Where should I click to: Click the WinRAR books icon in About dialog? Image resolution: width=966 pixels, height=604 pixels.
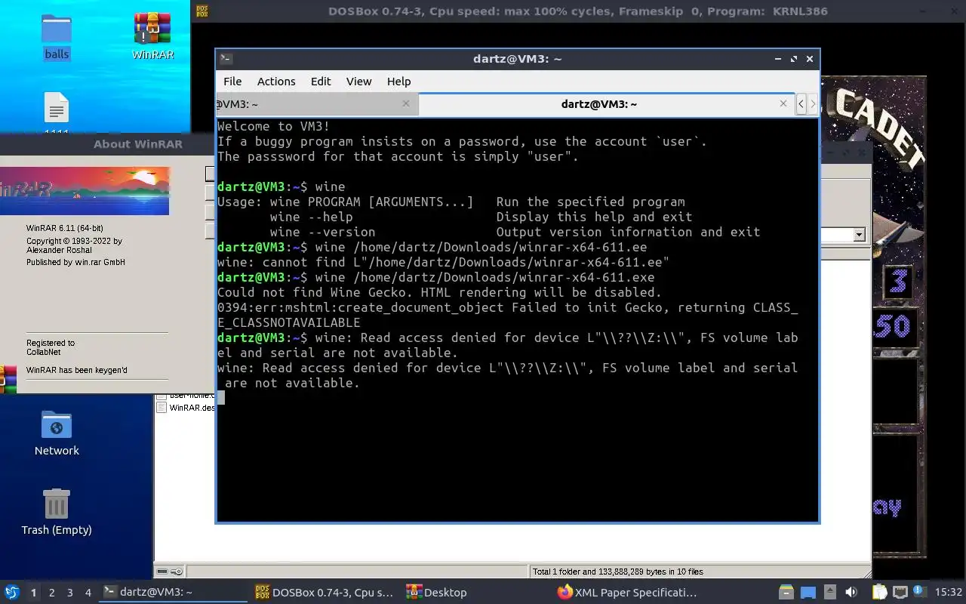(8, 379)
